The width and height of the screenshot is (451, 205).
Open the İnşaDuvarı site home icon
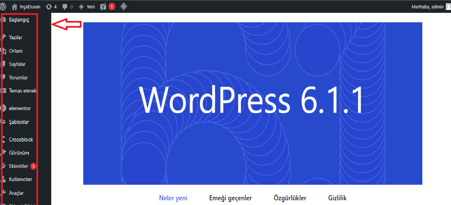[x=14, y=6]
